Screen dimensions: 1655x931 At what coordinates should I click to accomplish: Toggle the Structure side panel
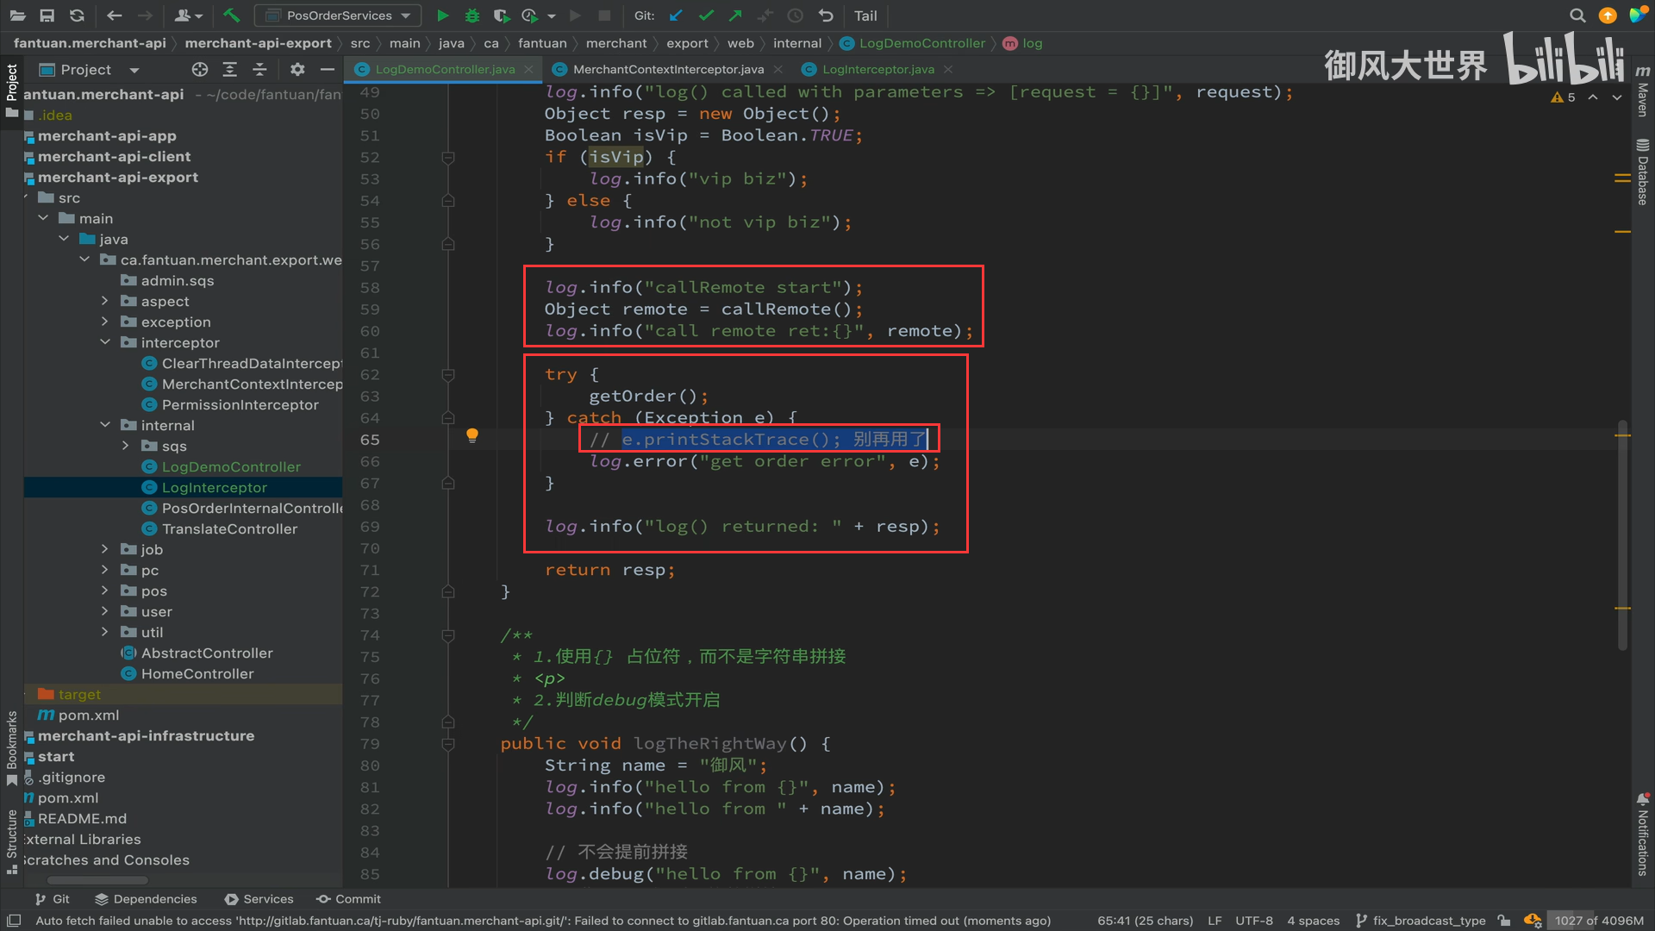point(11,842)
